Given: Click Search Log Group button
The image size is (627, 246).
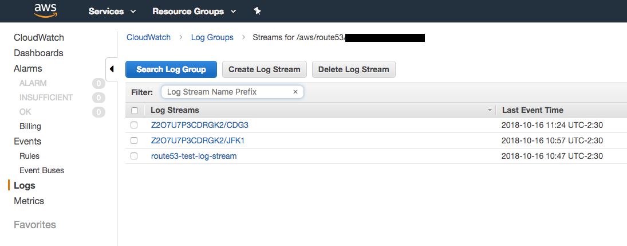Looking at the screenshot, I should pyautogui.click(x=171, y=69).
